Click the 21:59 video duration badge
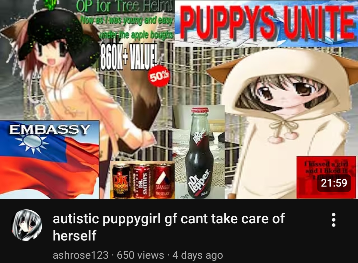The width and height of the screenshot is (358, 263). (334, 183)
